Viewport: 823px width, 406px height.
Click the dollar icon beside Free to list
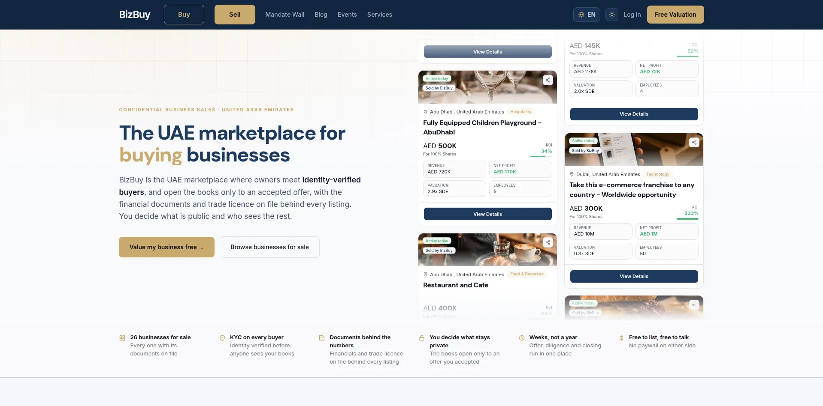(621, 338)
